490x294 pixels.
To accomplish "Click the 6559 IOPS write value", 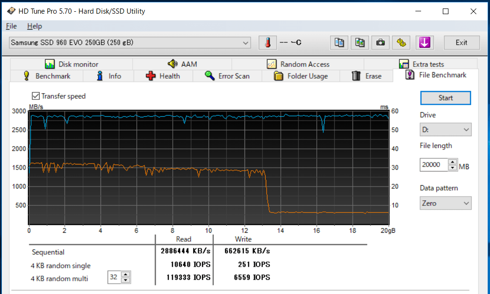I will (x=252, y=277).
